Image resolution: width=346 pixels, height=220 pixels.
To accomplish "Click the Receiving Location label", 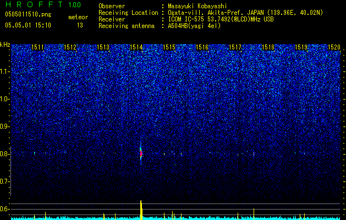I will (128, 13).
